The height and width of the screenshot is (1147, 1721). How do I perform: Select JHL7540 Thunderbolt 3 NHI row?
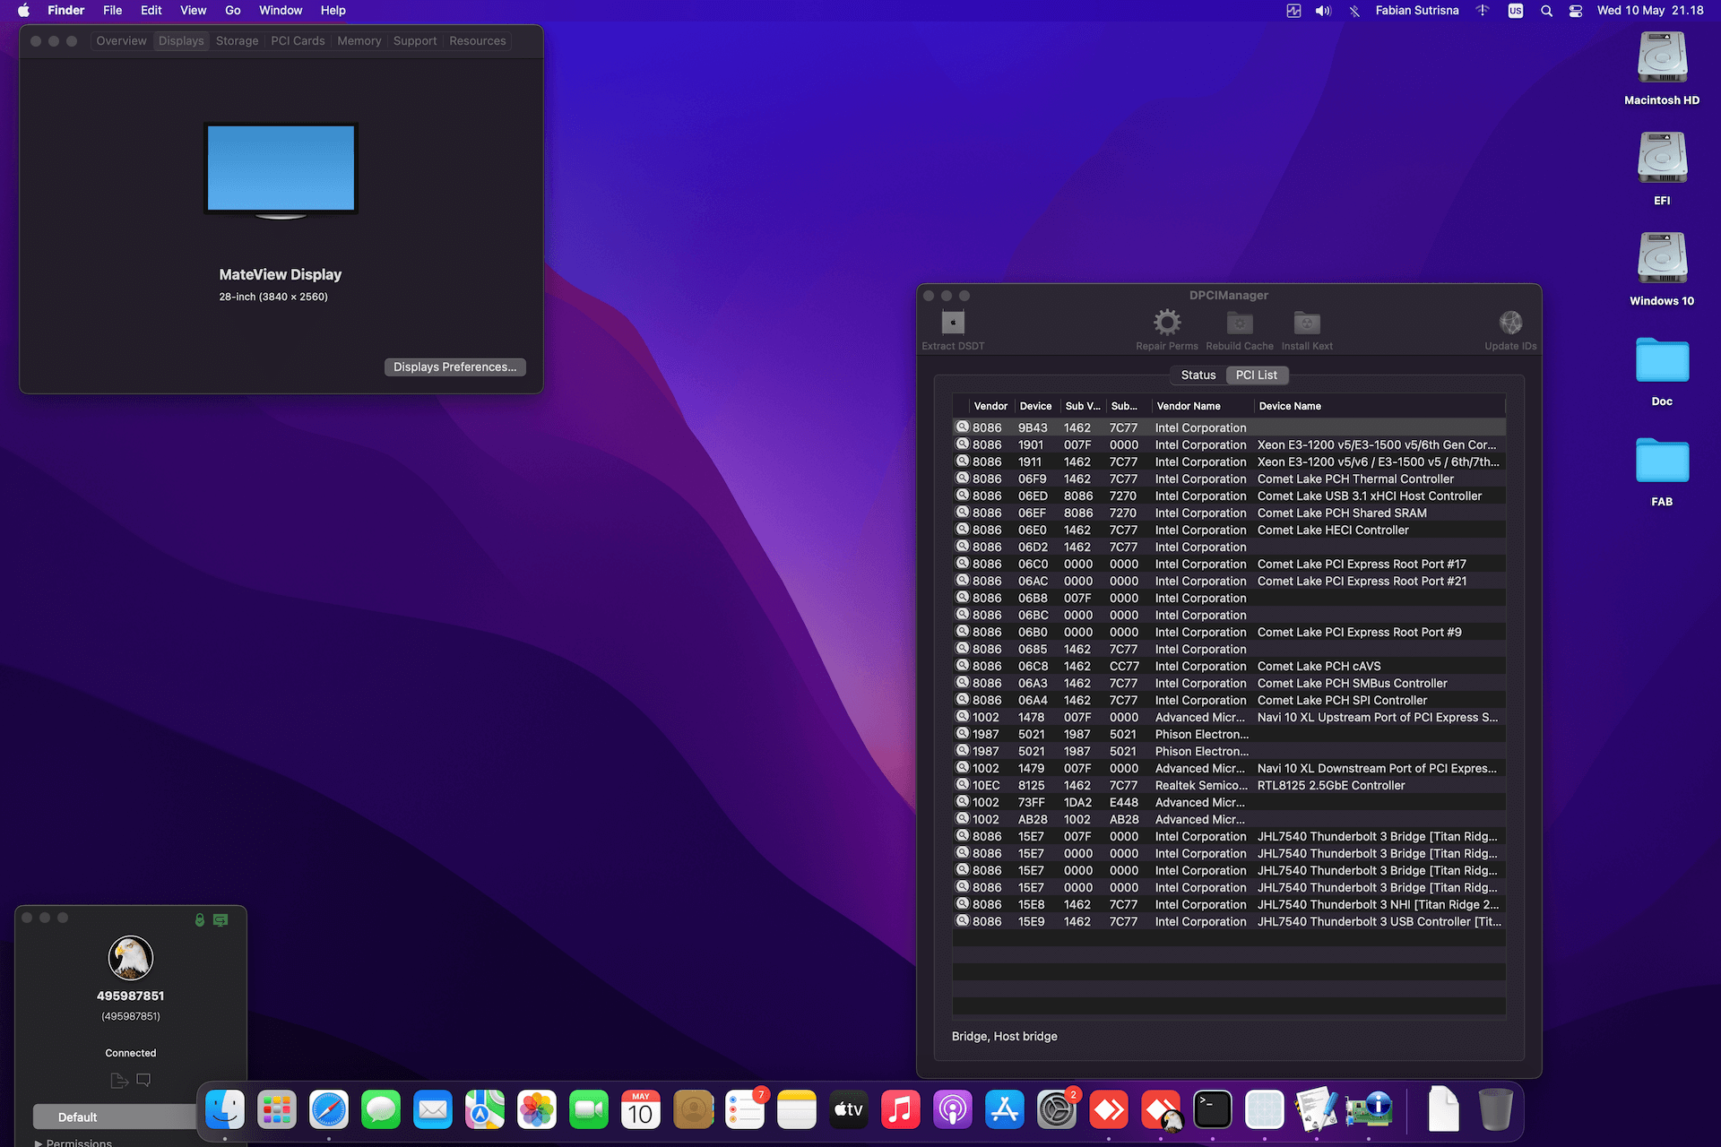coord(1229,905)
